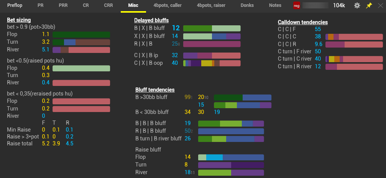Click the R | B | B bluff value 50

(x=187, y=131)
